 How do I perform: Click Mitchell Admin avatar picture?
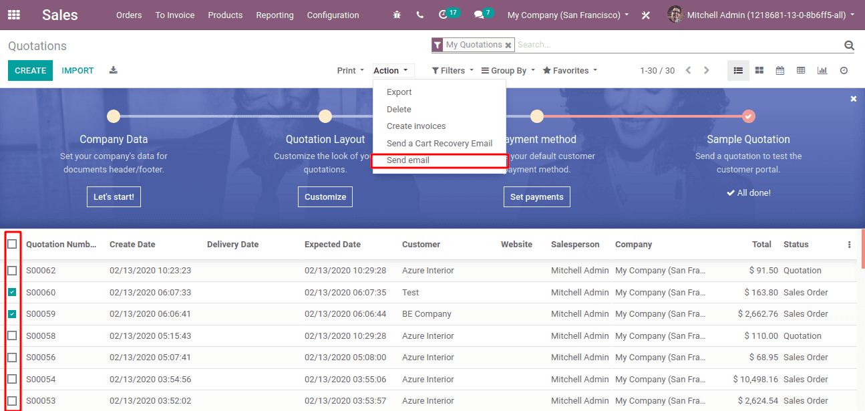tap(675, 14)
